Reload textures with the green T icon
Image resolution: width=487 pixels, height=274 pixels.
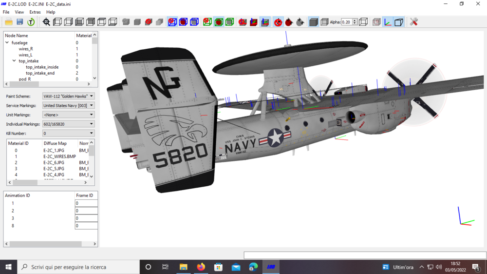click(31, 22)
